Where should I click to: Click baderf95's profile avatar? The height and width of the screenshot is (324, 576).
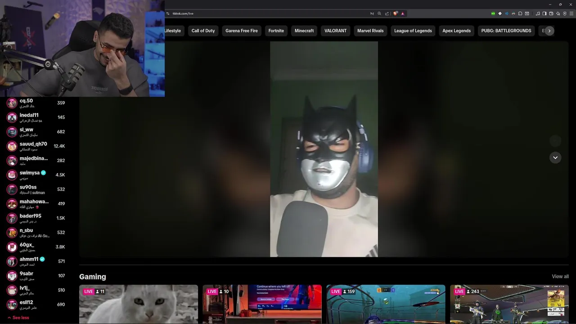(12, 218)
